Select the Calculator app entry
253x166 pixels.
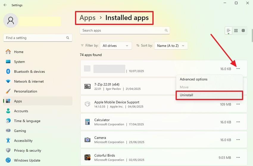click(164, 122)
